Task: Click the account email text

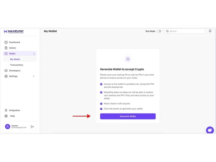Action: [19, 127]
